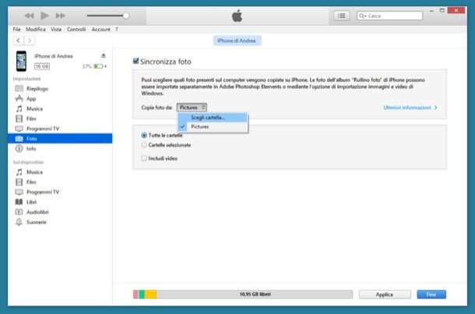This screenshot has height=314, width=475.
Task: Open Riepilogo in Impostazioni sidebar
Action: click(61, 89)
